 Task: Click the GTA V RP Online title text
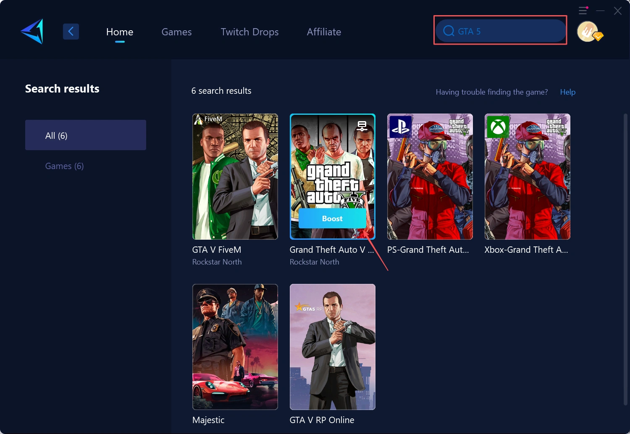click(322, 420)
